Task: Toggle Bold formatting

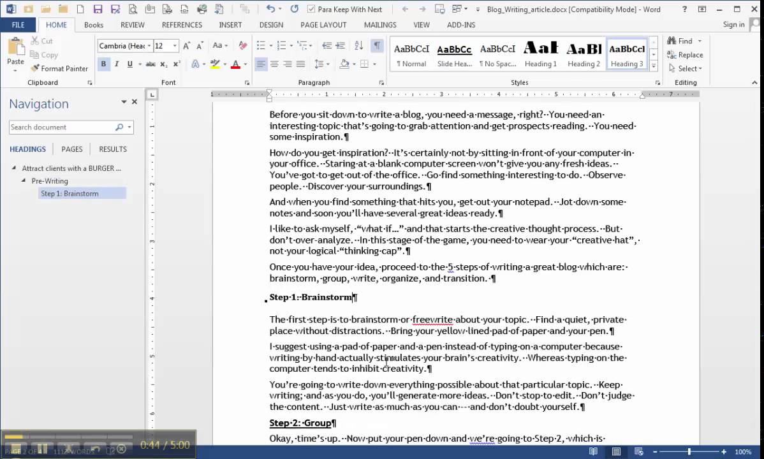Action: [103, 64]
